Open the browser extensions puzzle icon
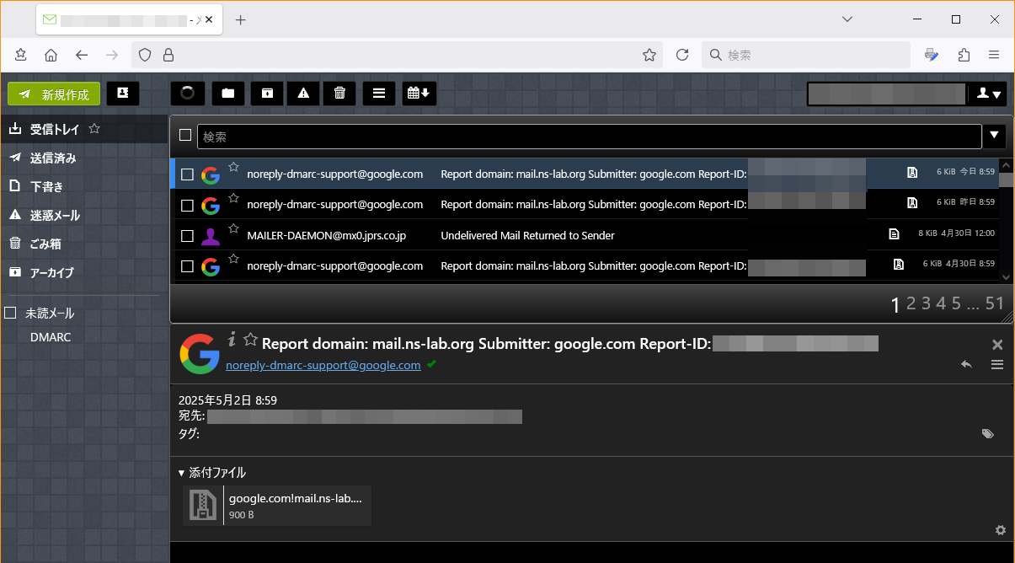Viewport: 1015px width, 563px height. point(964,55)
